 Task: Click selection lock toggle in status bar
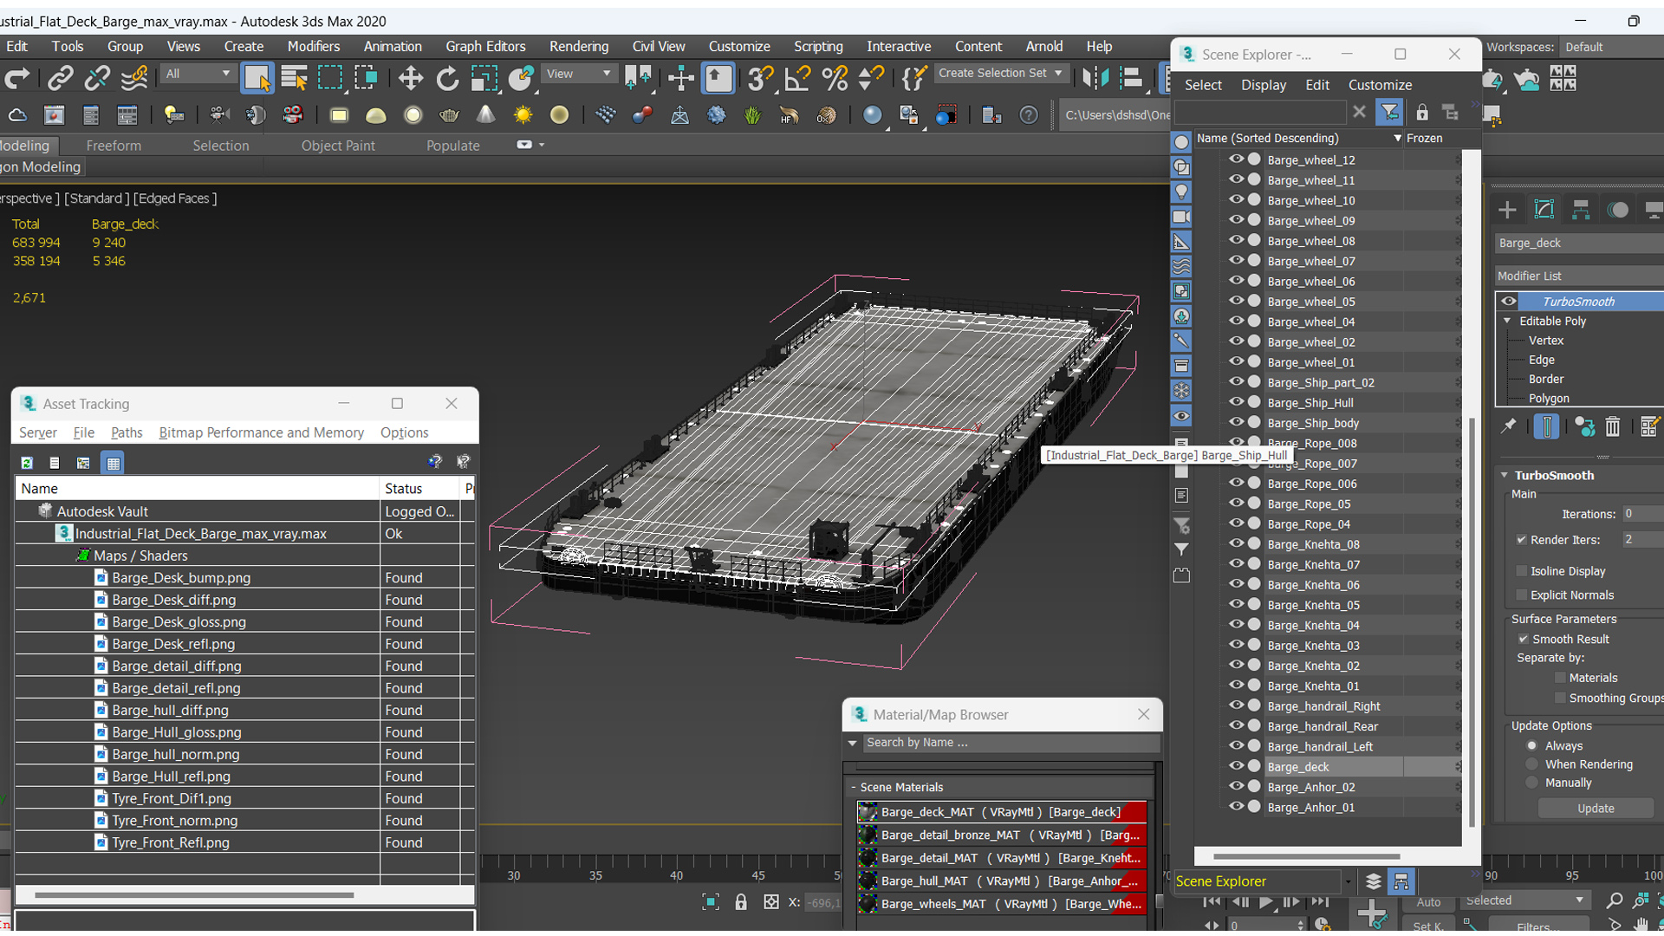click(740, 902)
